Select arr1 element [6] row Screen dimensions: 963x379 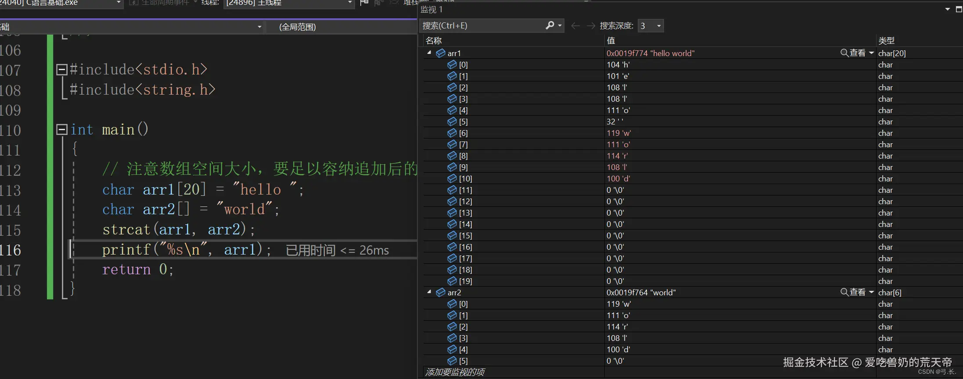693,133
